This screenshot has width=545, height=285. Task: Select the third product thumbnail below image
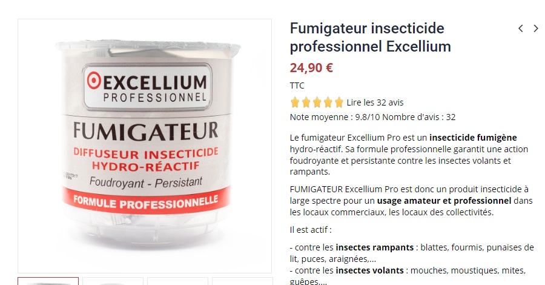177,281
